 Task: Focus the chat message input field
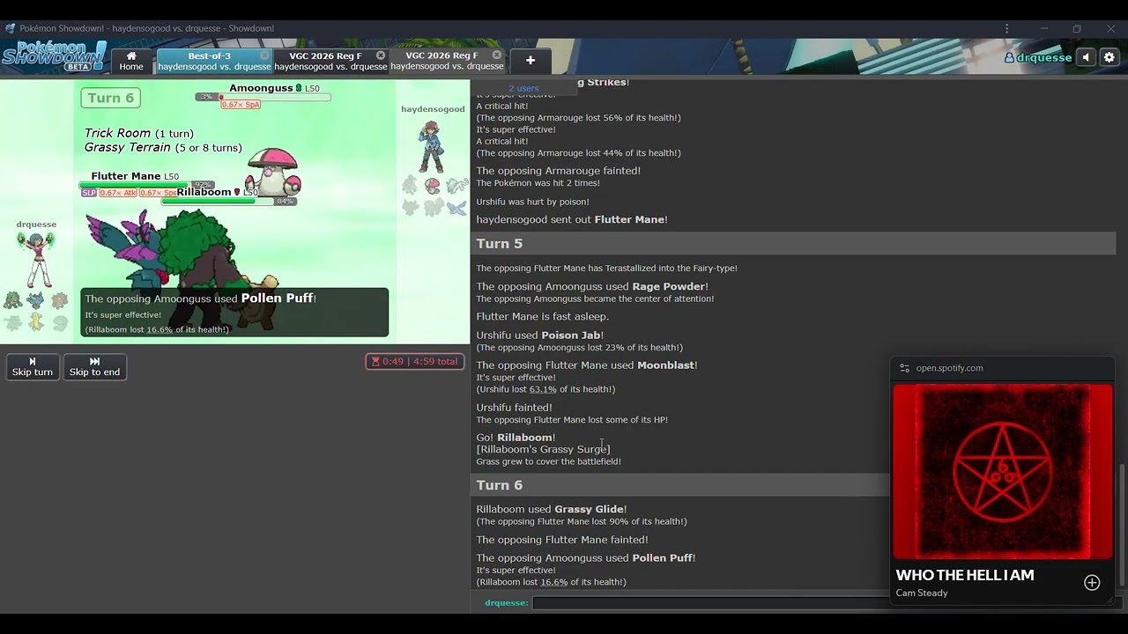710,603
